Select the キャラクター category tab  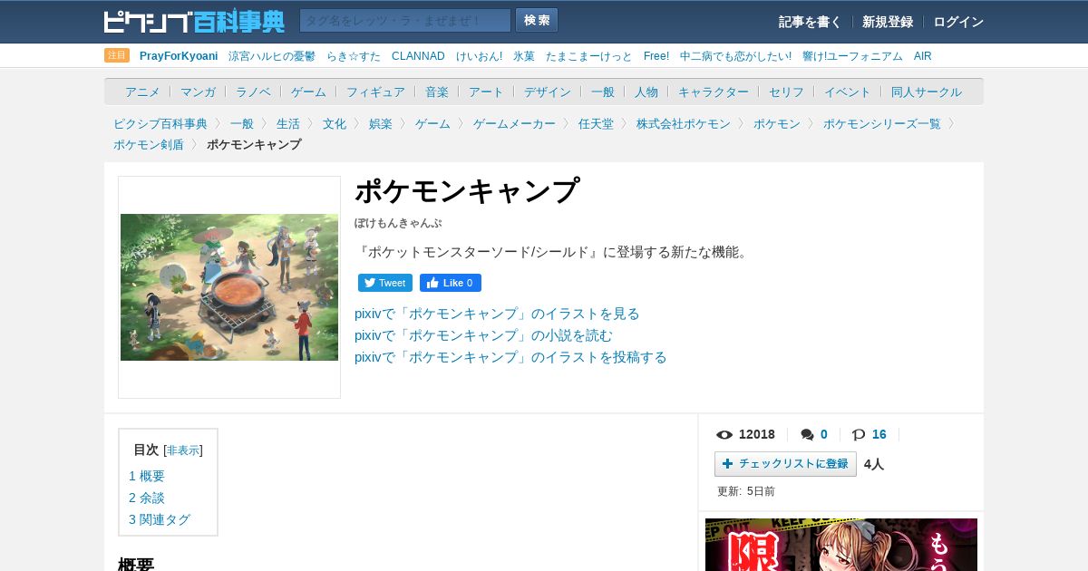714,92
